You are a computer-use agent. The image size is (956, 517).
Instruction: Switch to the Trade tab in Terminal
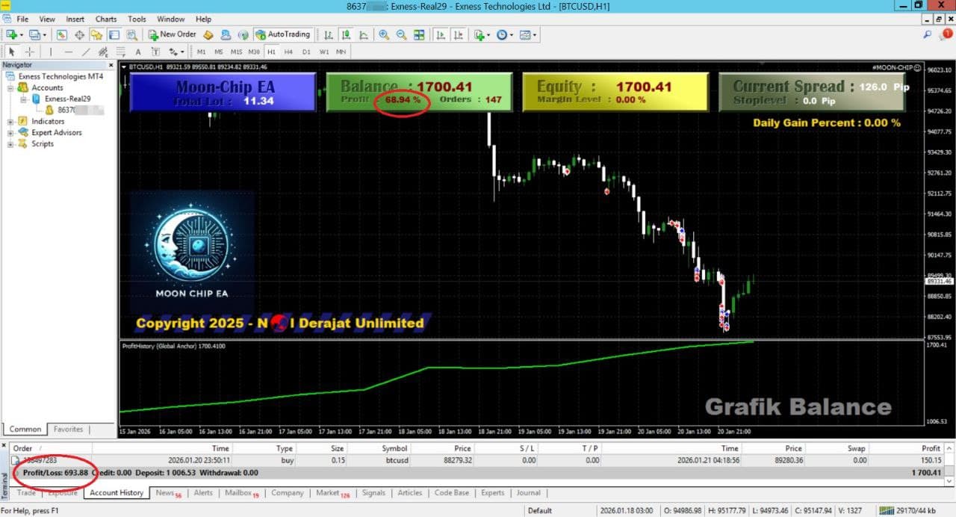[x=25, y=493]
